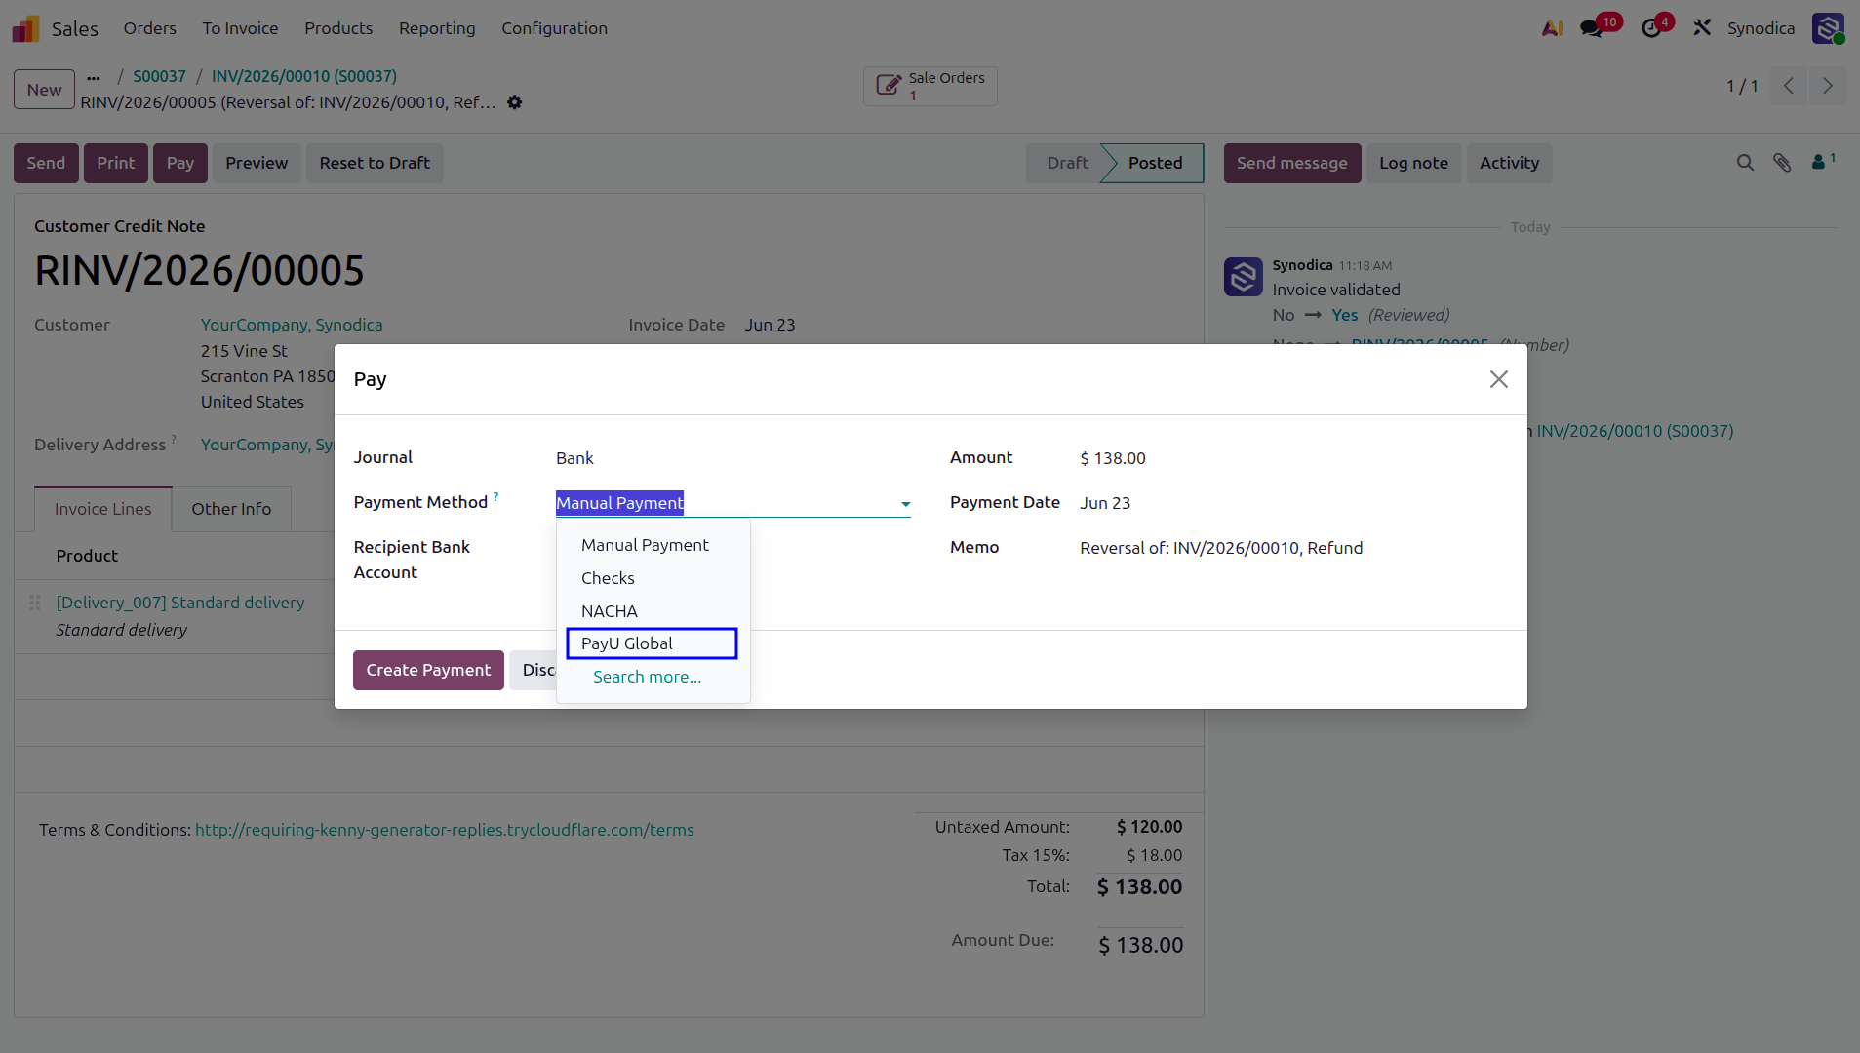Select NACHA from the payment method list
This screenshot has width=1860, height=1053.
pos(610,611)
